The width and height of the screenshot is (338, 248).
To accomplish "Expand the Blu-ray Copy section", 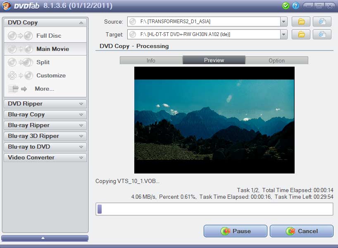I will (x=81, y=115).
